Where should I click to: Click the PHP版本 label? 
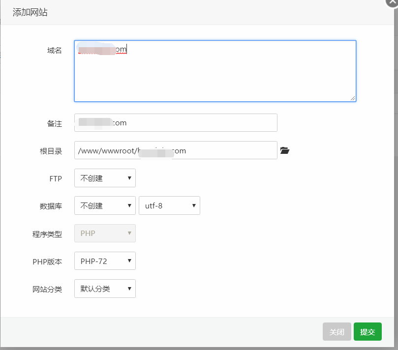(48, 262)
